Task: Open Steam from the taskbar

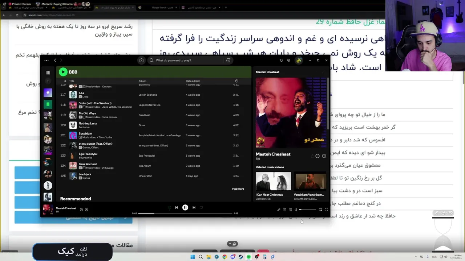Action: pos(240,257)
